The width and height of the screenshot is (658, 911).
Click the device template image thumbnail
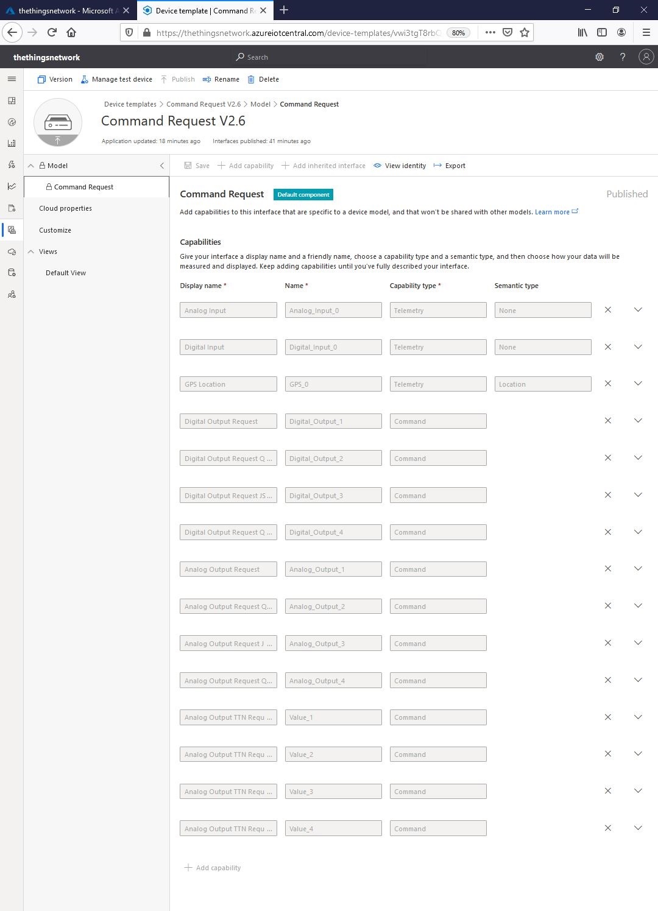[x=58, y=122]
